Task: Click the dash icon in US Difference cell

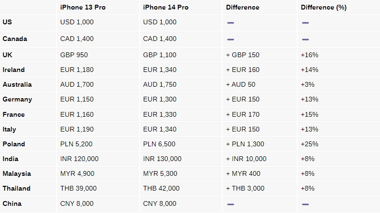Action: coord(230,23)
